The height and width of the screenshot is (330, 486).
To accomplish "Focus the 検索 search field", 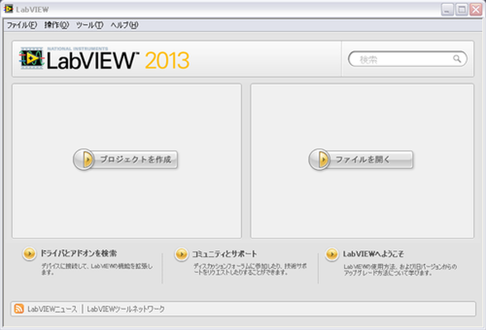I will (x=407, y=59).
